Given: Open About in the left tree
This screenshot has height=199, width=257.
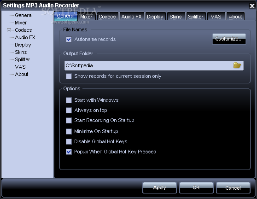Looking at the screenshot, I should point(22,74).
